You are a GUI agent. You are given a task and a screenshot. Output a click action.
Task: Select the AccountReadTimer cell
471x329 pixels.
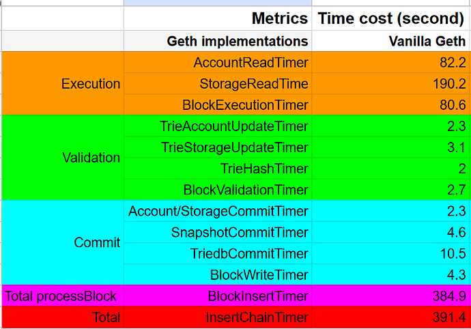click(218, 62)
